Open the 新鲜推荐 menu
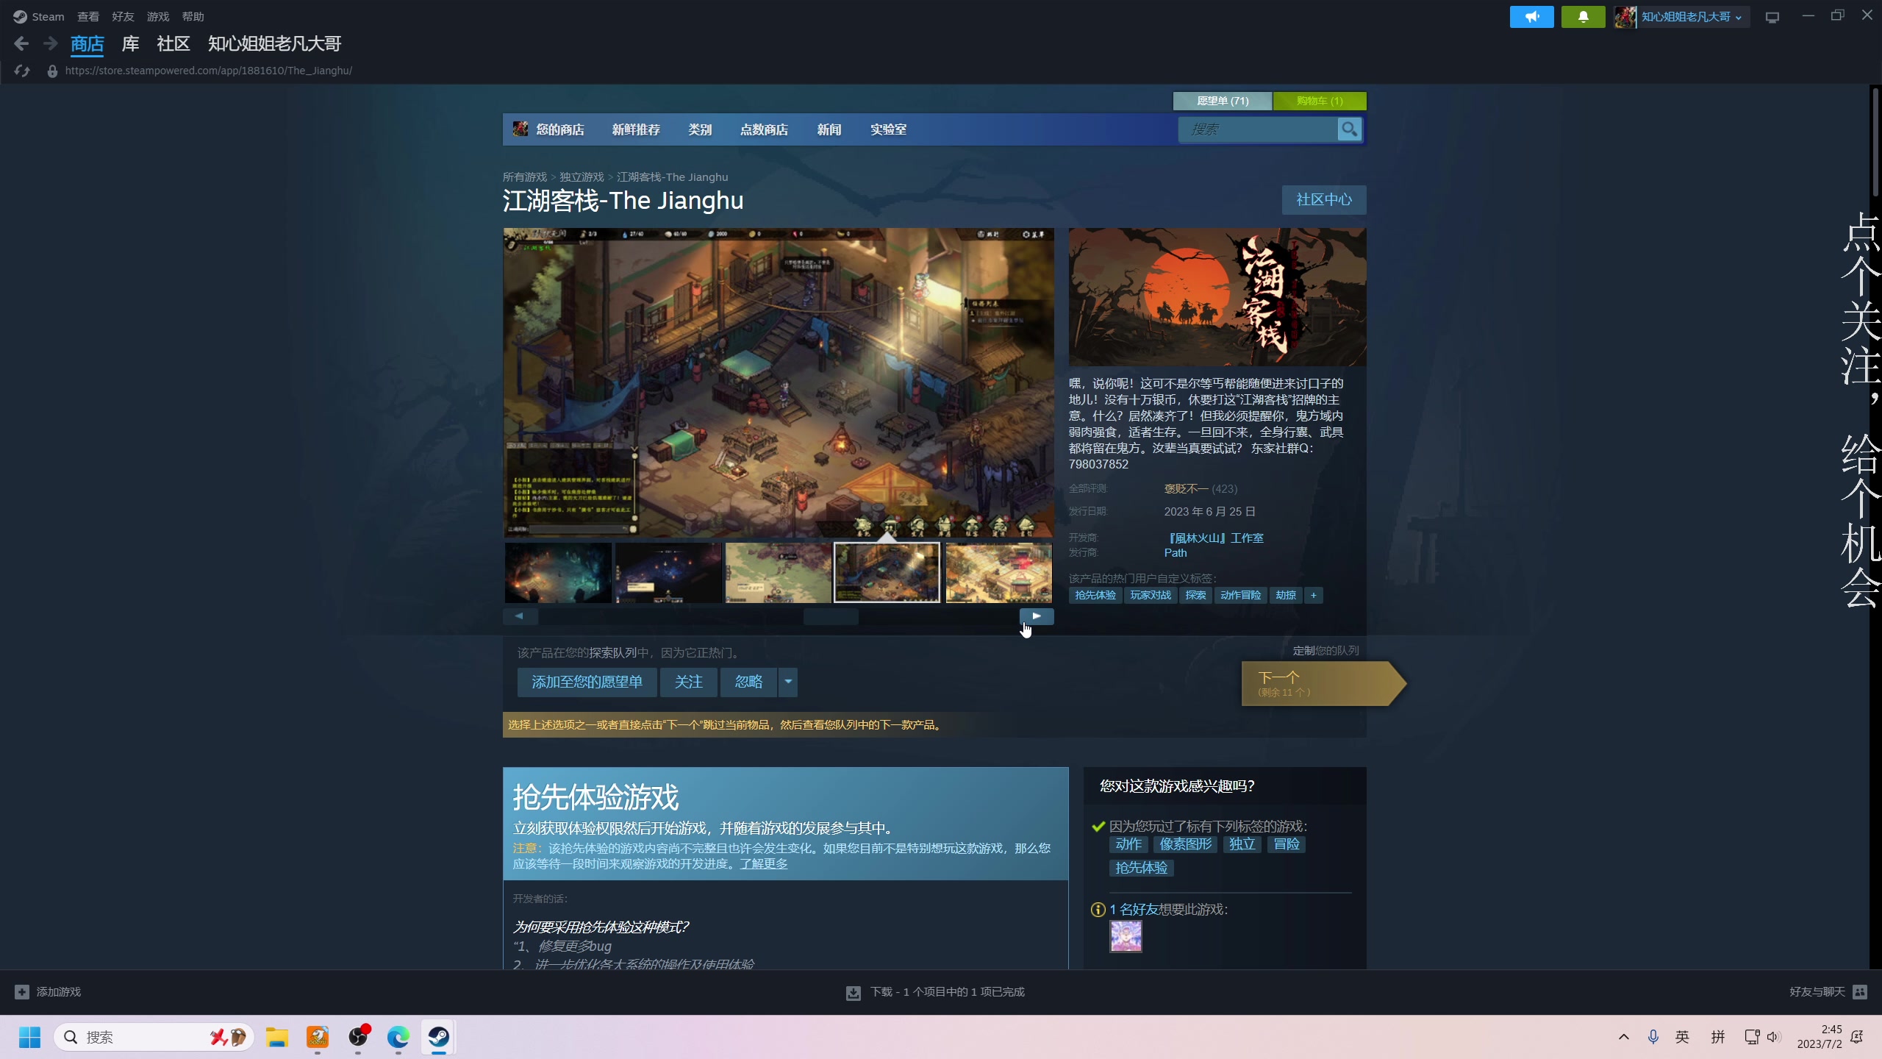1882x1059 pixels. pos(636,129)
